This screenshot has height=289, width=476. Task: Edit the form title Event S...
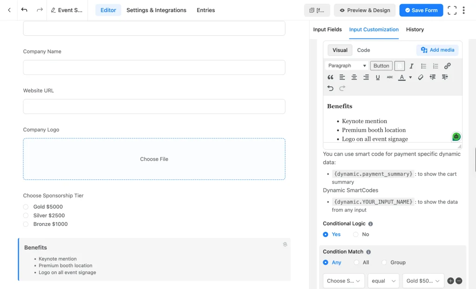(67, 10)
